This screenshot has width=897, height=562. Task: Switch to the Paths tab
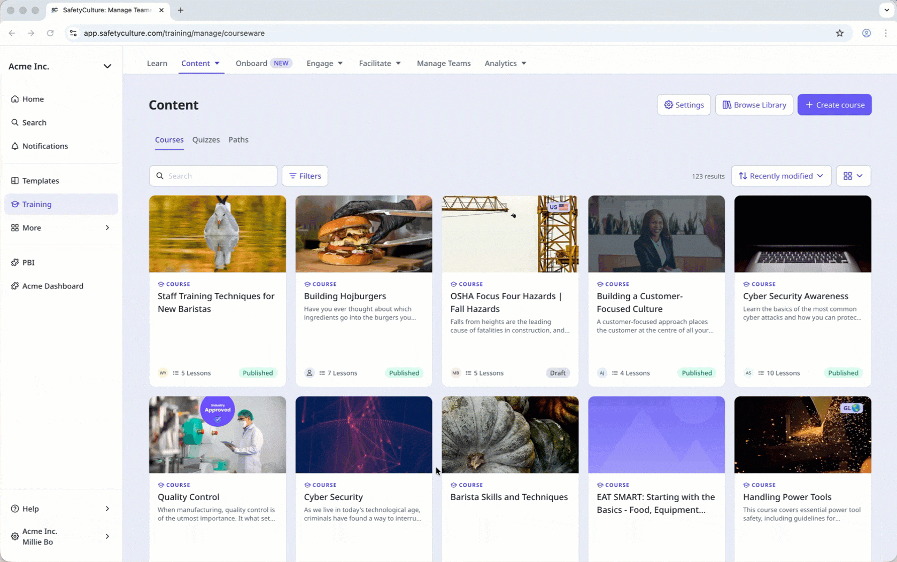coord(238,140)
